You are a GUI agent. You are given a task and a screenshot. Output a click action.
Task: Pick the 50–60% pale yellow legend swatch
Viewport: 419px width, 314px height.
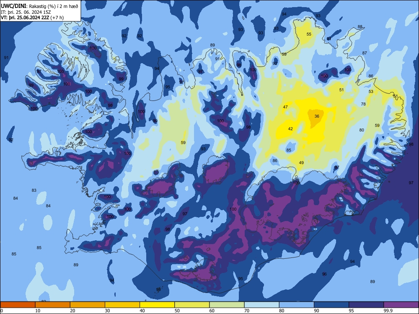pos(192,305)
